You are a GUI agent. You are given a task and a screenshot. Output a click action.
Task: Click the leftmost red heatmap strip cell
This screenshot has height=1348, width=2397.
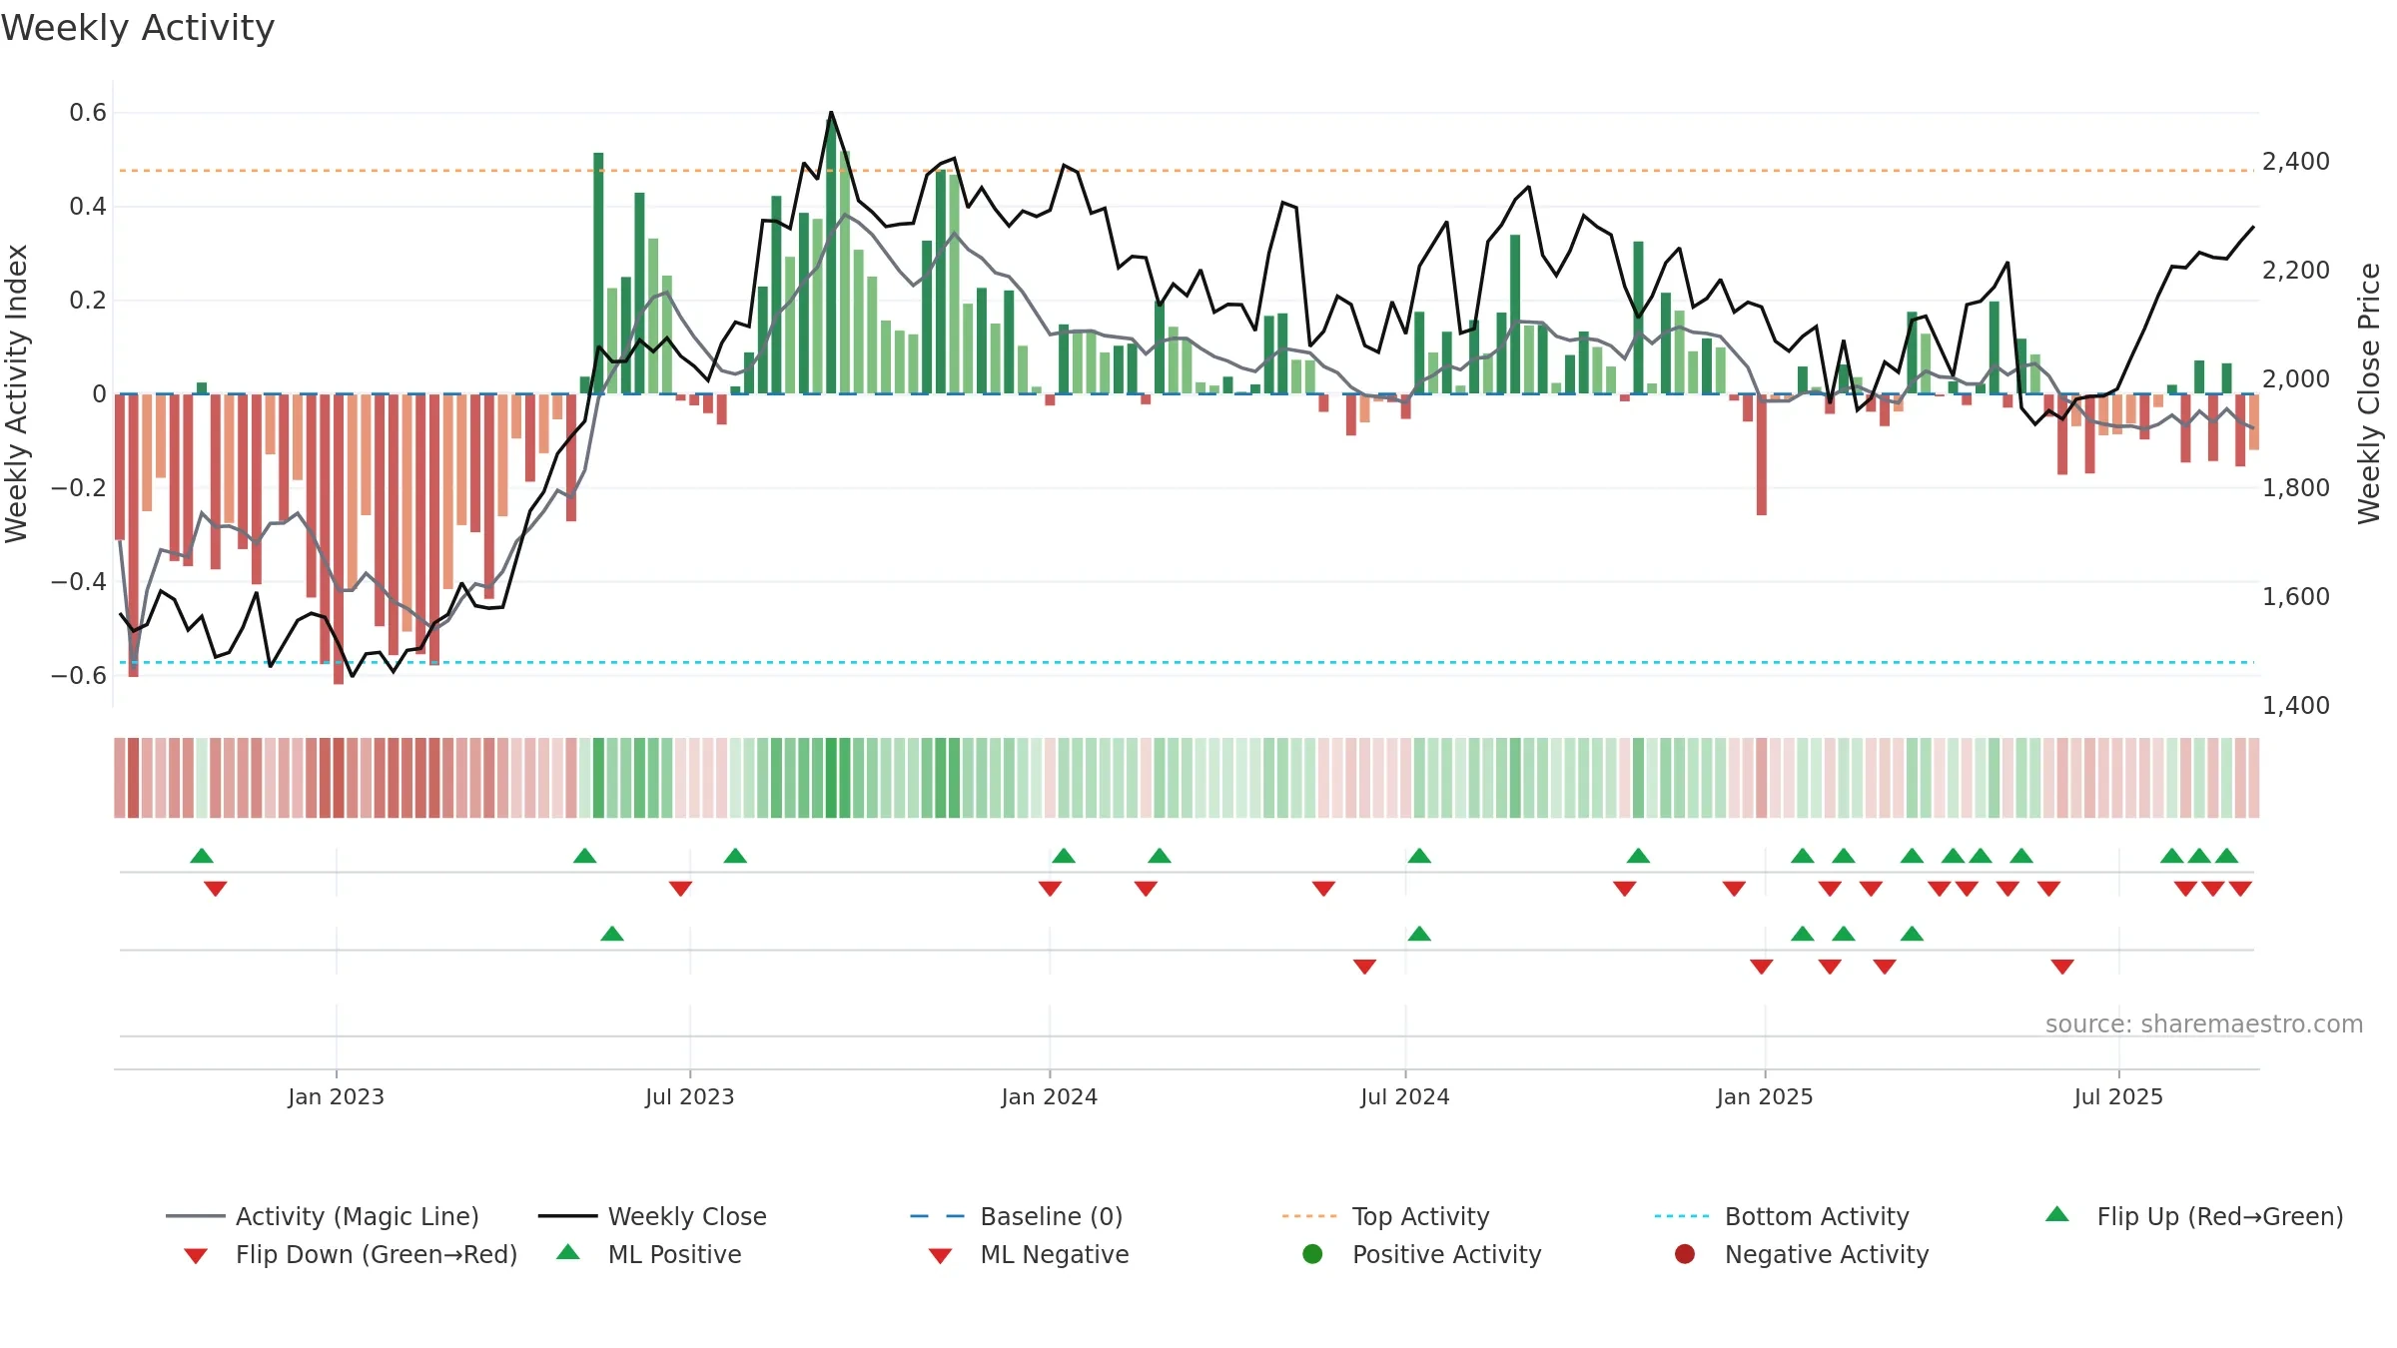(120, 778)
